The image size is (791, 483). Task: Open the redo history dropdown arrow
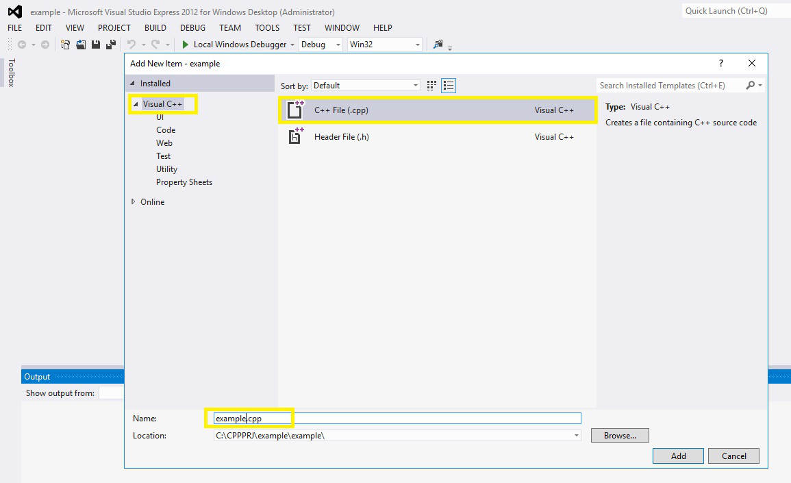[x=168, y=45]
